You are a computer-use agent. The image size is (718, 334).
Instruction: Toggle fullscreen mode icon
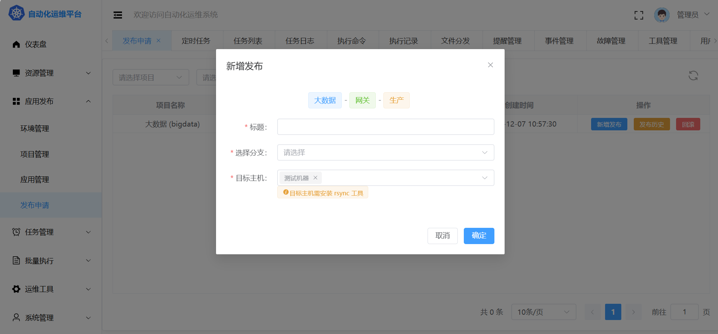639,15
